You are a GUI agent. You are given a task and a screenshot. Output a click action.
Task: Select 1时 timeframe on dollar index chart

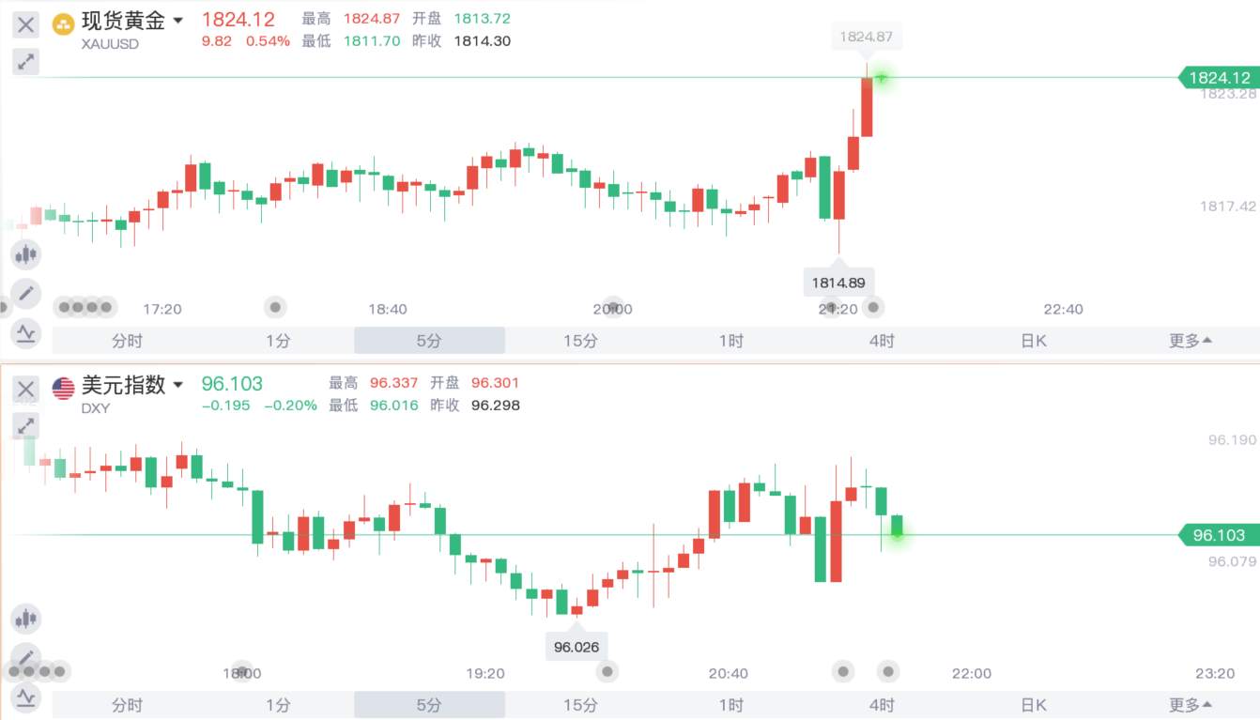pyautogui.click(x=731, y=705)
